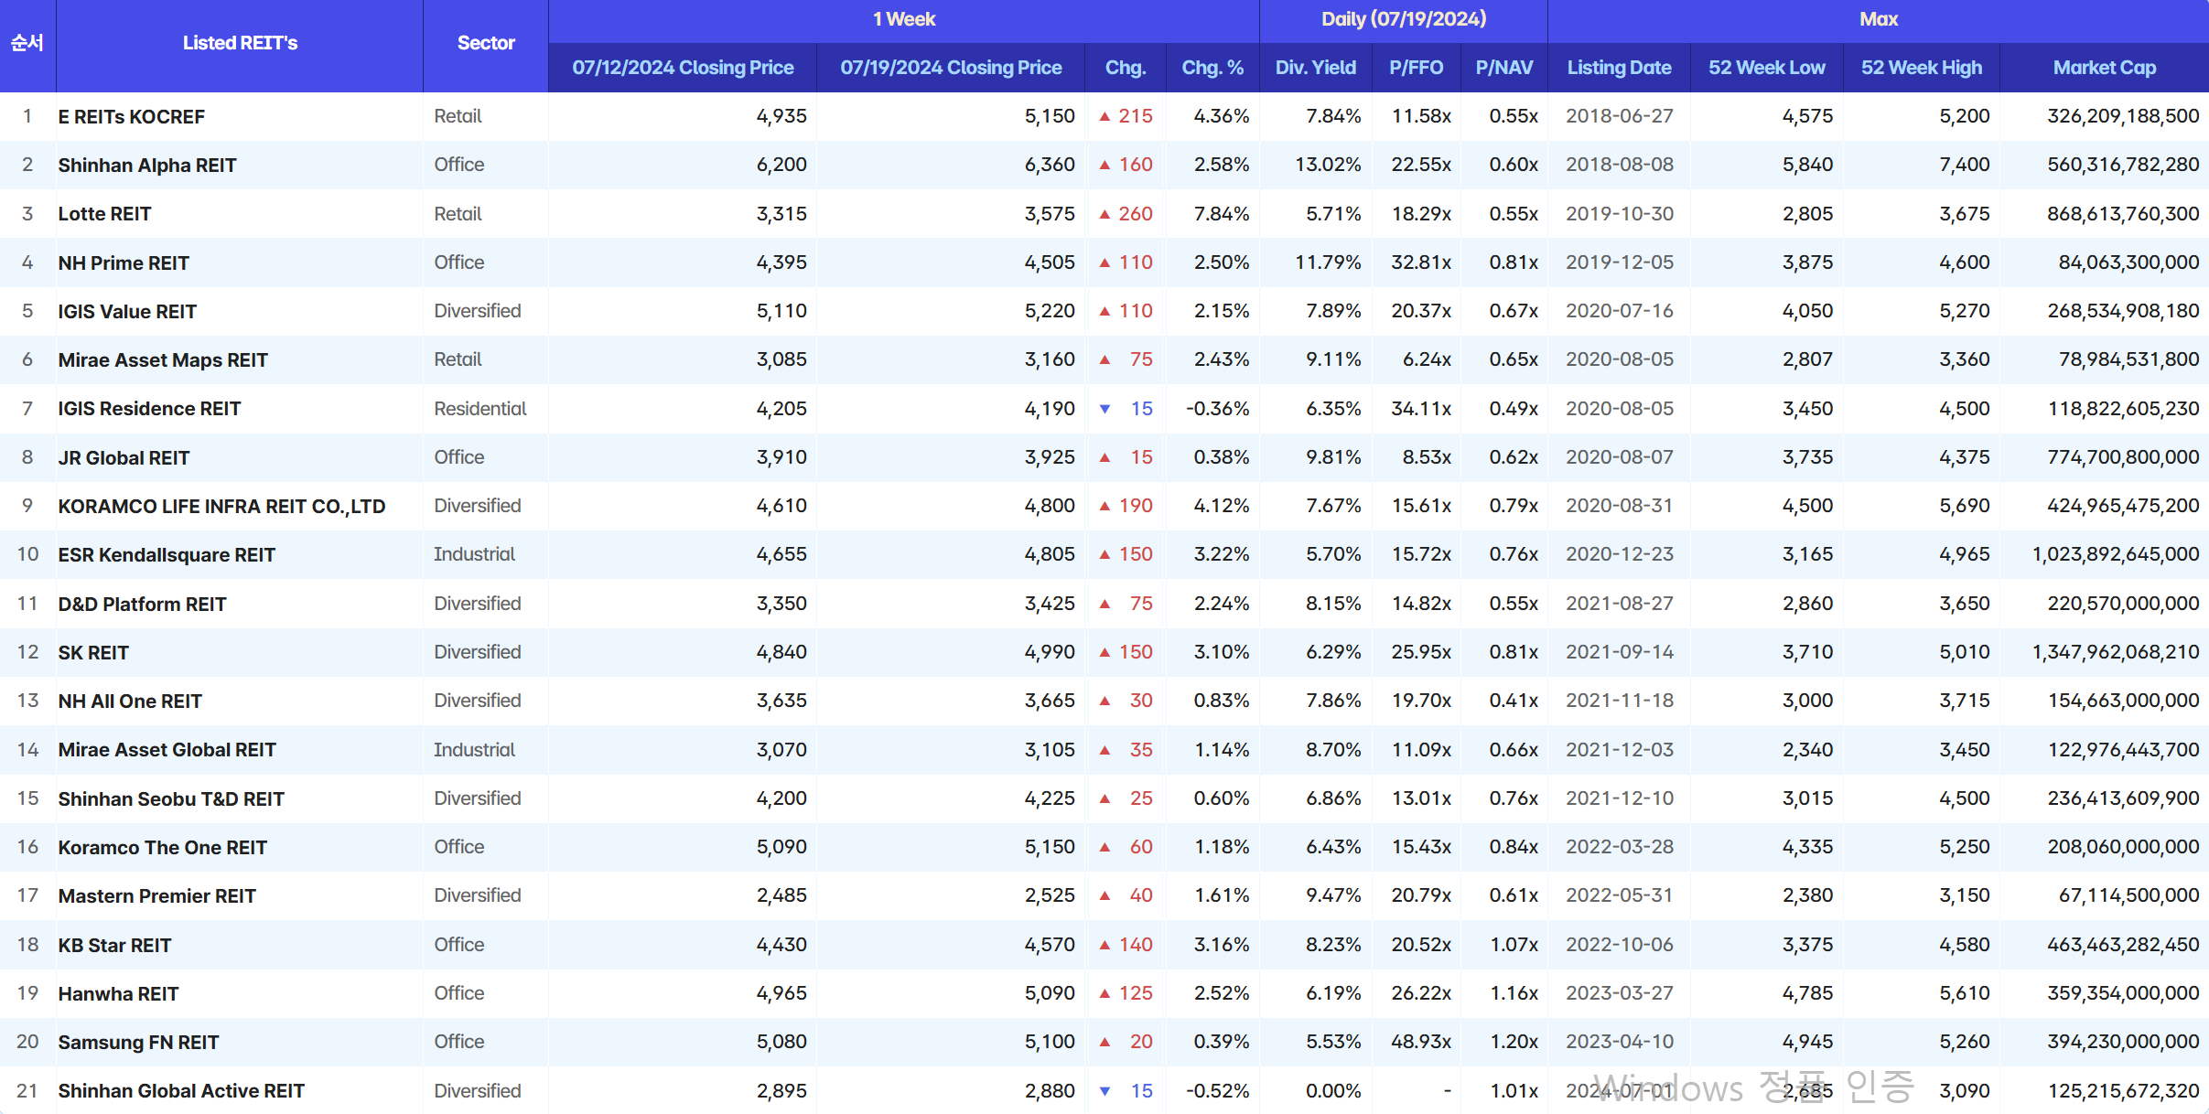Click the up arrow in JR Global REIT row
Viewport: 2209px width, 1114px height.
coord(1104,457)
